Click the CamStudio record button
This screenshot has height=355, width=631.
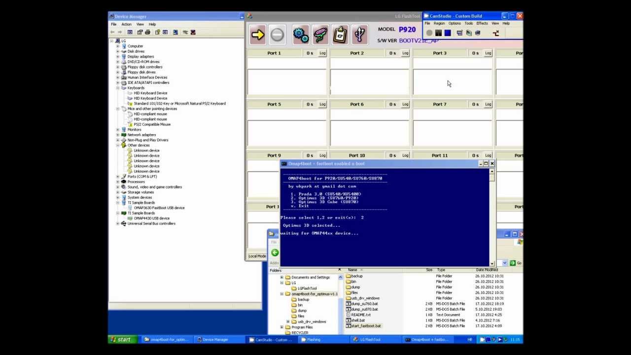429,33
